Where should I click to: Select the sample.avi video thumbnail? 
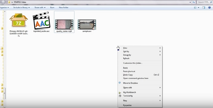pyautogui.click(x=87, y=25)
